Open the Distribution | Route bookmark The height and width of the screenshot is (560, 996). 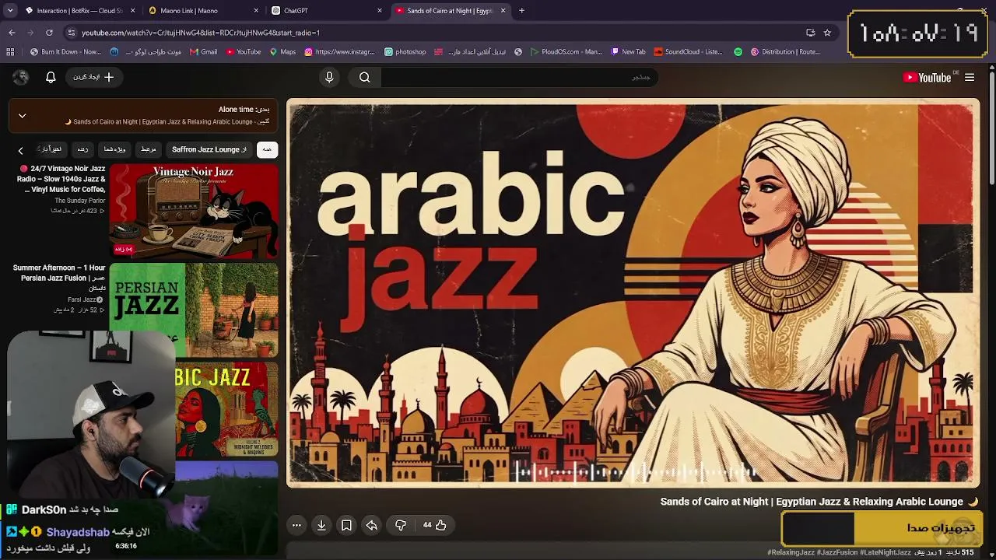[785, 52]
